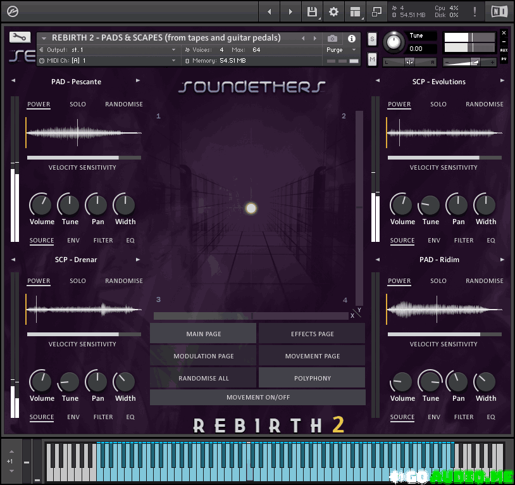The width and height of the screenshot is (515, 485).
Task: Click the Kontakt logo icon
Action: [x=13, y=12]
